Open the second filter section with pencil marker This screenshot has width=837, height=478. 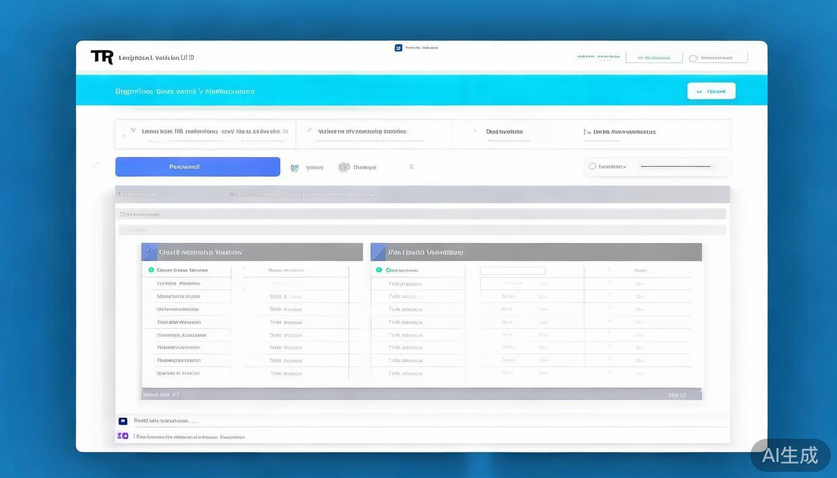[x=310, y=131]
